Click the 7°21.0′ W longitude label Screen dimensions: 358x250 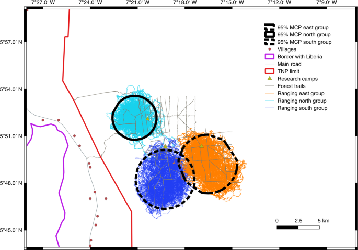pos(137,2)
